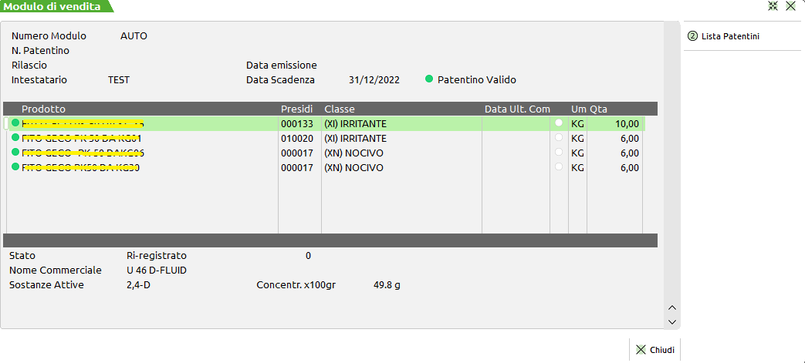Image resolution: width=805 pixels, height=363 pixels.
Task: Click the green Patentino Valido status dot
Action: [x=429, y=79]
